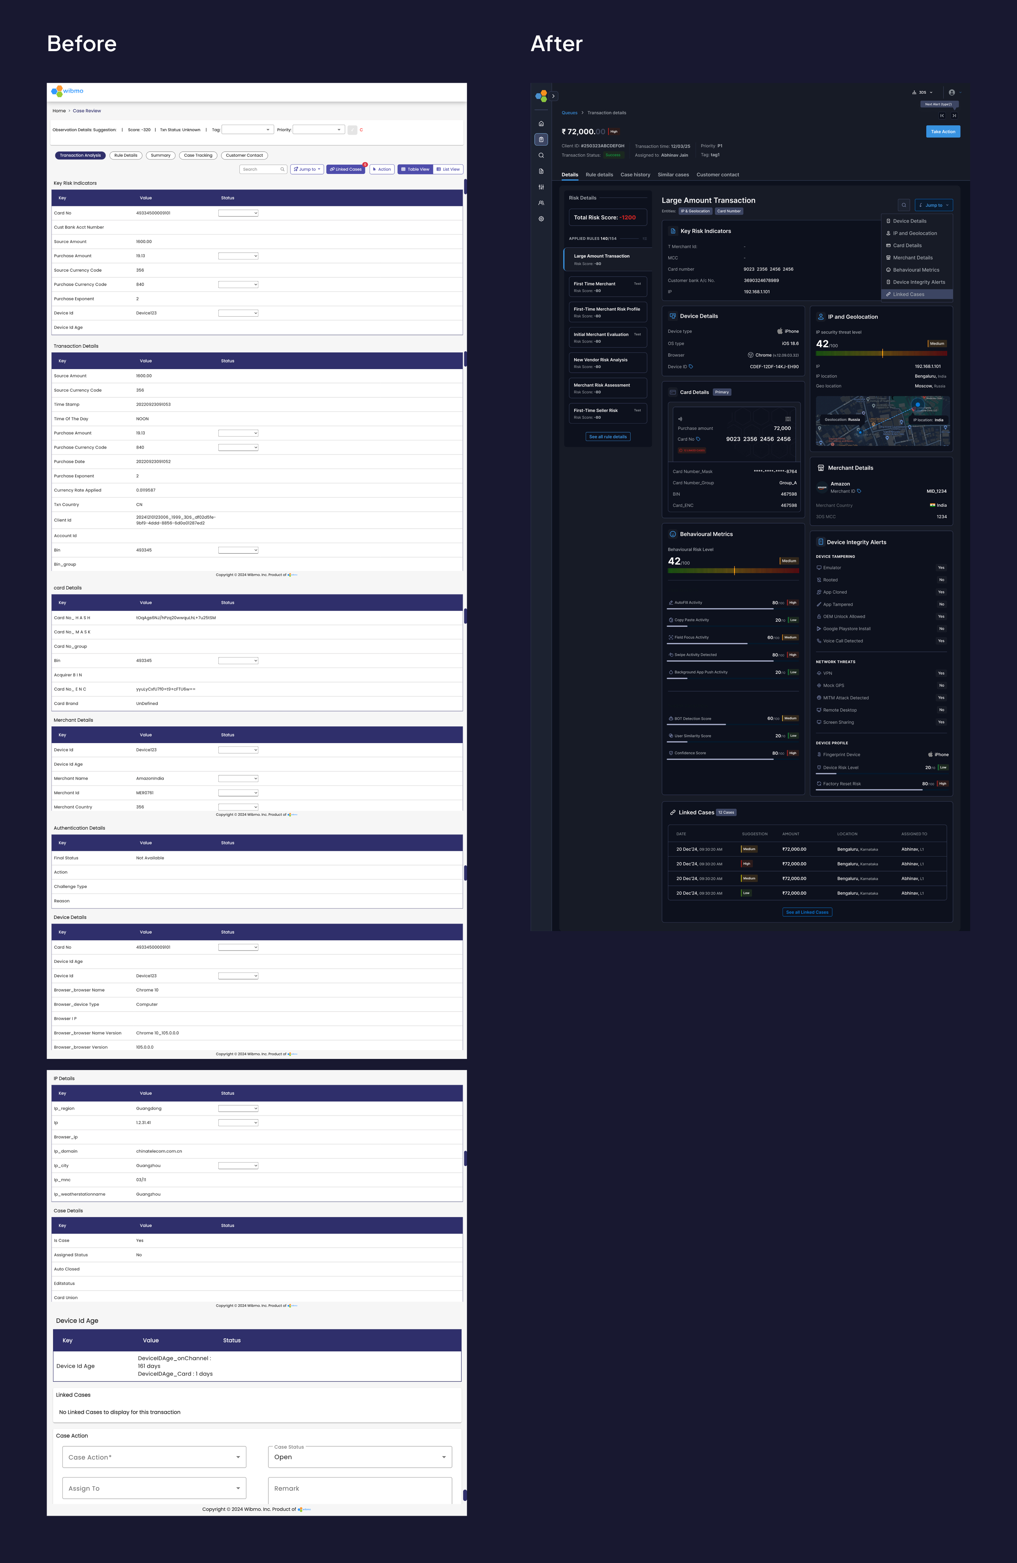Click See all Linked Cases link
Viewport: 1017px width, 1563px height.
coord(807,912)
